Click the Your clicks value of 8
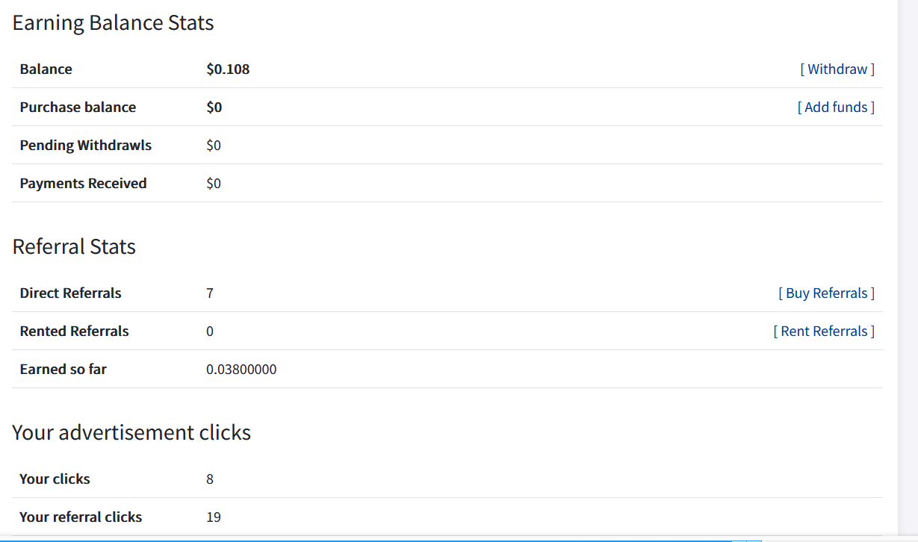Screen dimensions: 918x542 coord(210,479)
